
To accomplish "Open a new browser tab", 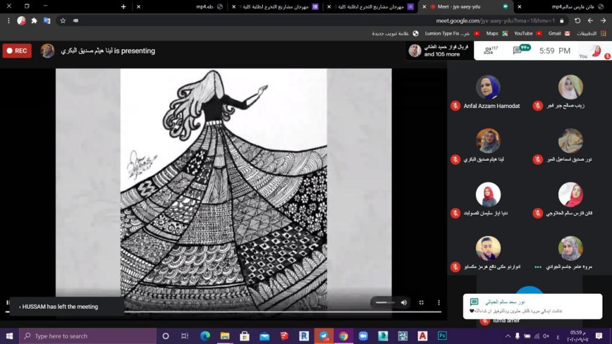I will (123, 7).
